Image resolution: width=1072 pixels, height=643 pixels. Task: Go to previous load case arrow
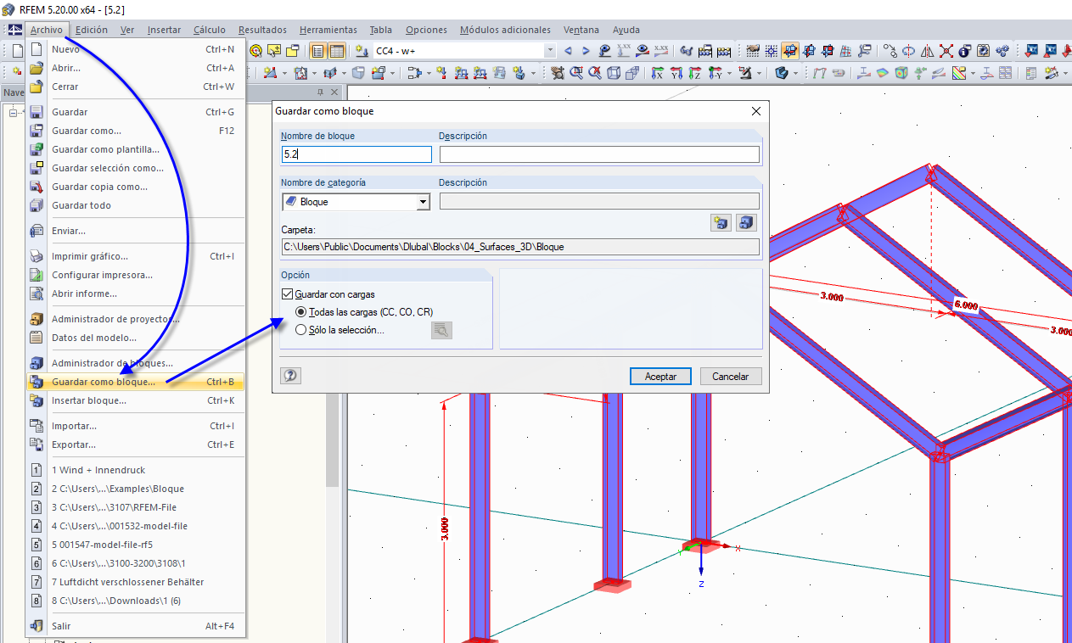coord(568,51)
